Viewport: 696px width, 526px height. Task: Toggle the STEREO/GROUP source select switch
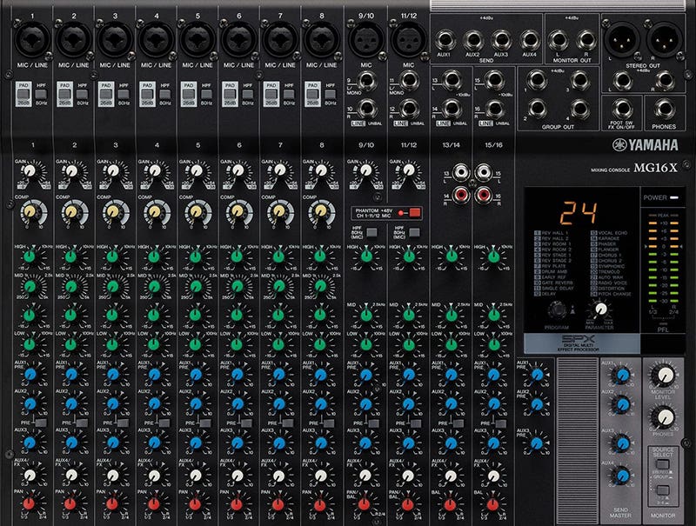coord(663,464)
